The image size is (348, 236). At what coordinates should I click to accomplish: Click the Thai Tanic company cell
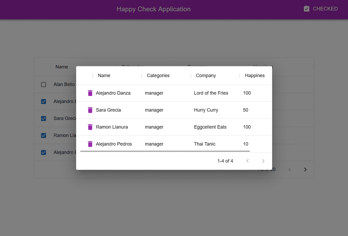(x=205, y=144)
